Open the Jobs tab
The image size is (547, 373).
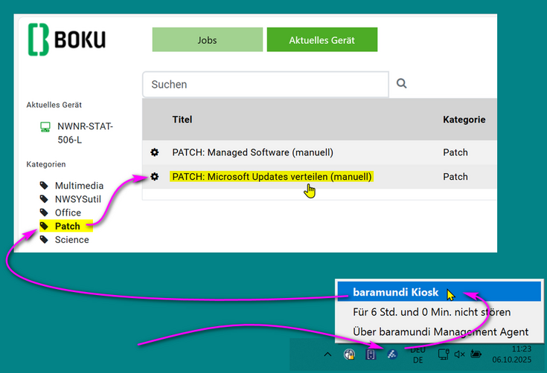coord(207,40)
